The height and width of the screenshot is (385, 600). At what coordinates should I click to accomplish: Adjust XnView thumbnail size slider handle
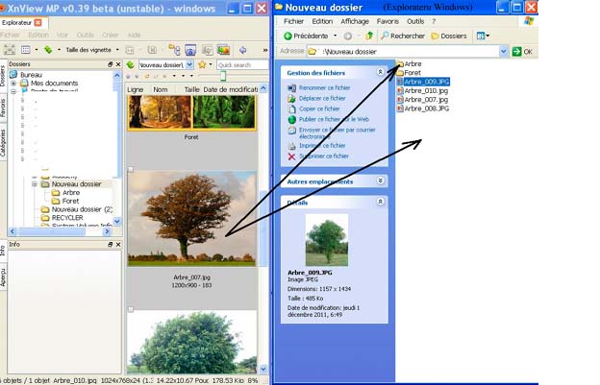click(223, 76)
